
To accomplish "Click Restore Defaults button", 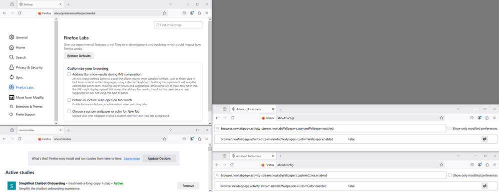I will [x=79, y=56].
